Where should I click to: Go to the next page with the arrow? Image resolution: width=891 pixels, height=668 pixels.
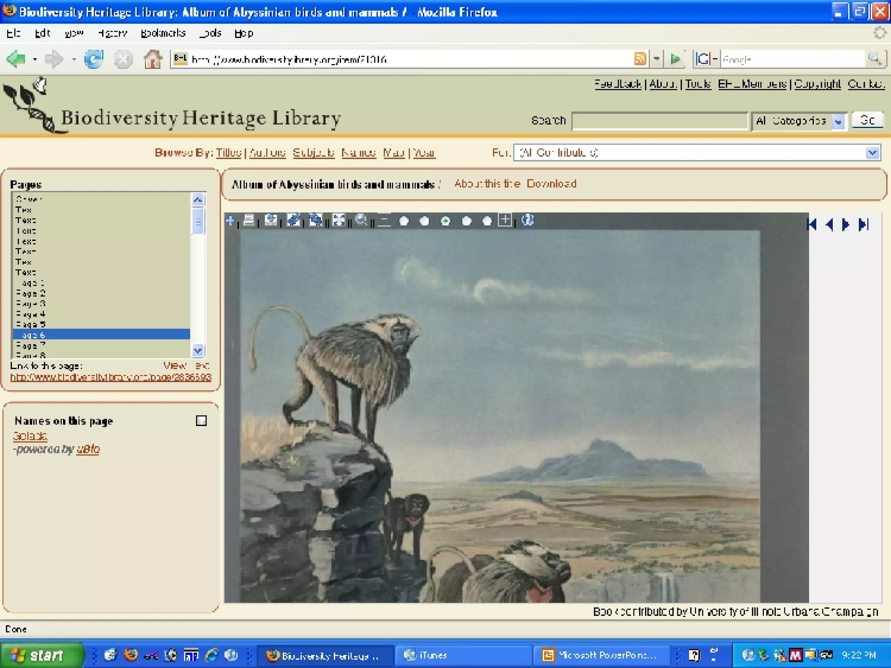pyautogui.click(x=846, y=224)
